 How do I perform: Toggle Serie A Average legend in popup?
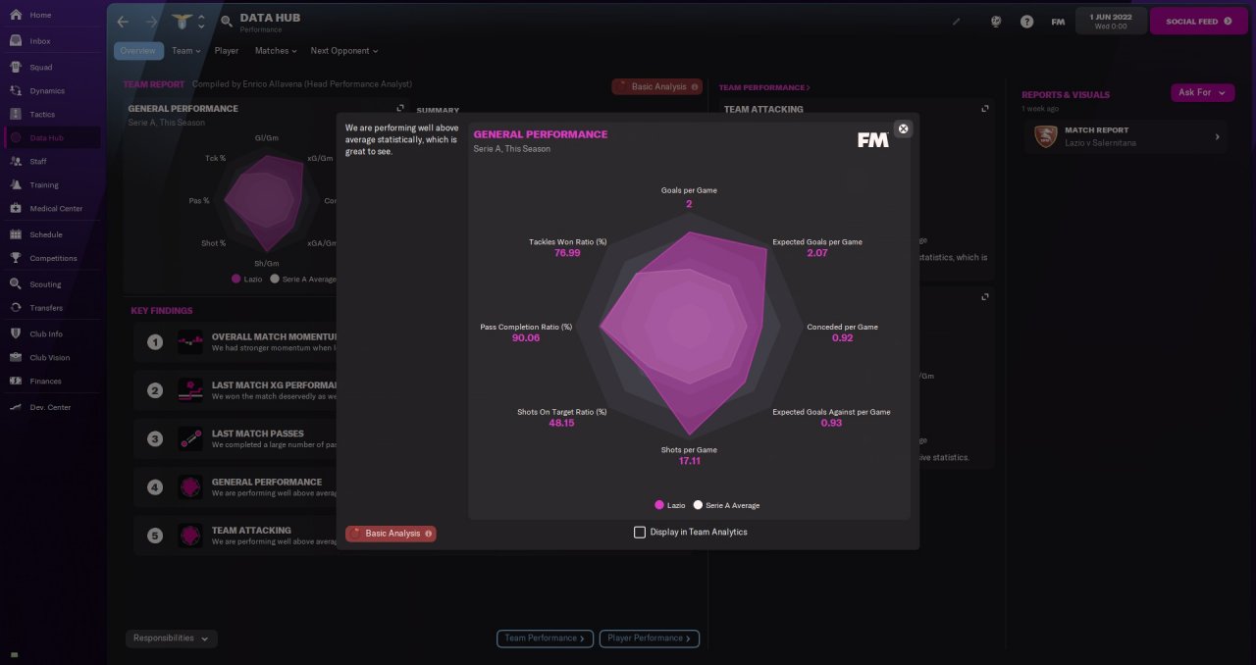(x=726, y=505)
